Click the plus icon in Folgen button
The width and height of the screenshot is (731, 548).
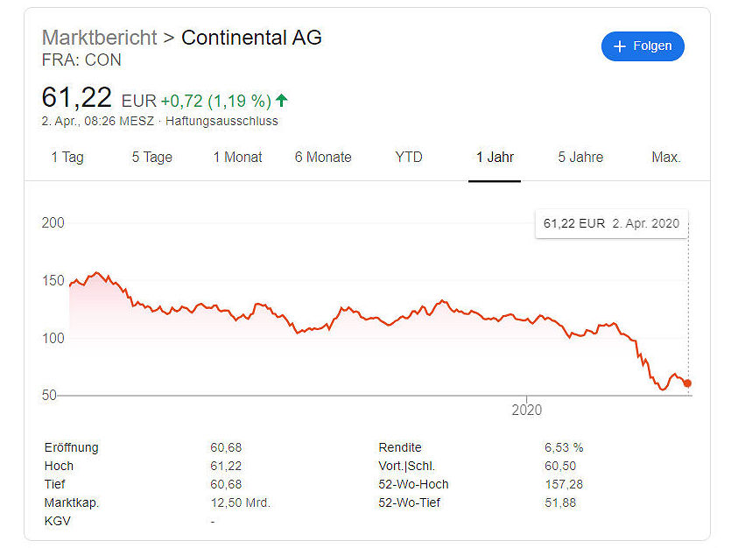(619, 46)
